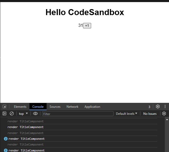This screenshot has height=152, width=169.
Task: Click the repeat count badge 2 on the fourth log row
Action: point(6,139)
